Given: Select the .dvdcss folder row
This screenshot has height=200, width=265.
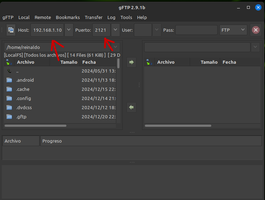Looking at the screenshot, I should (60, 107).
